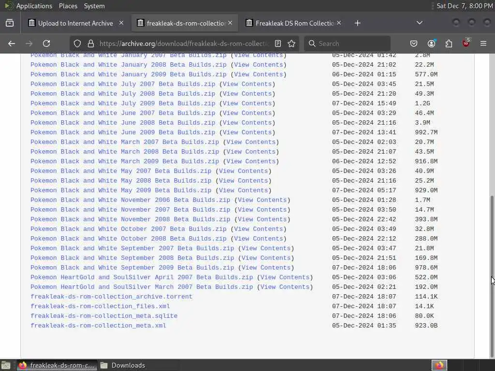Open freakleak-ds-rom-collection_meta.xml link

tap(98, 326)
